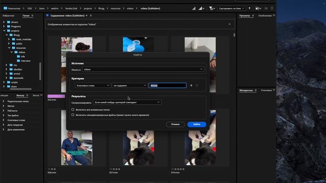
Task: Select the 357.mov video thumbnail
Action: point(139,148)
